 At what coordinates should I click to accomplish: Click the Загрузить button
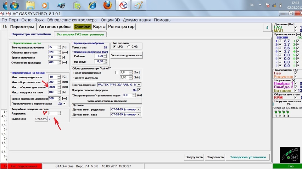pyautogui.click(x=194, y=157)
